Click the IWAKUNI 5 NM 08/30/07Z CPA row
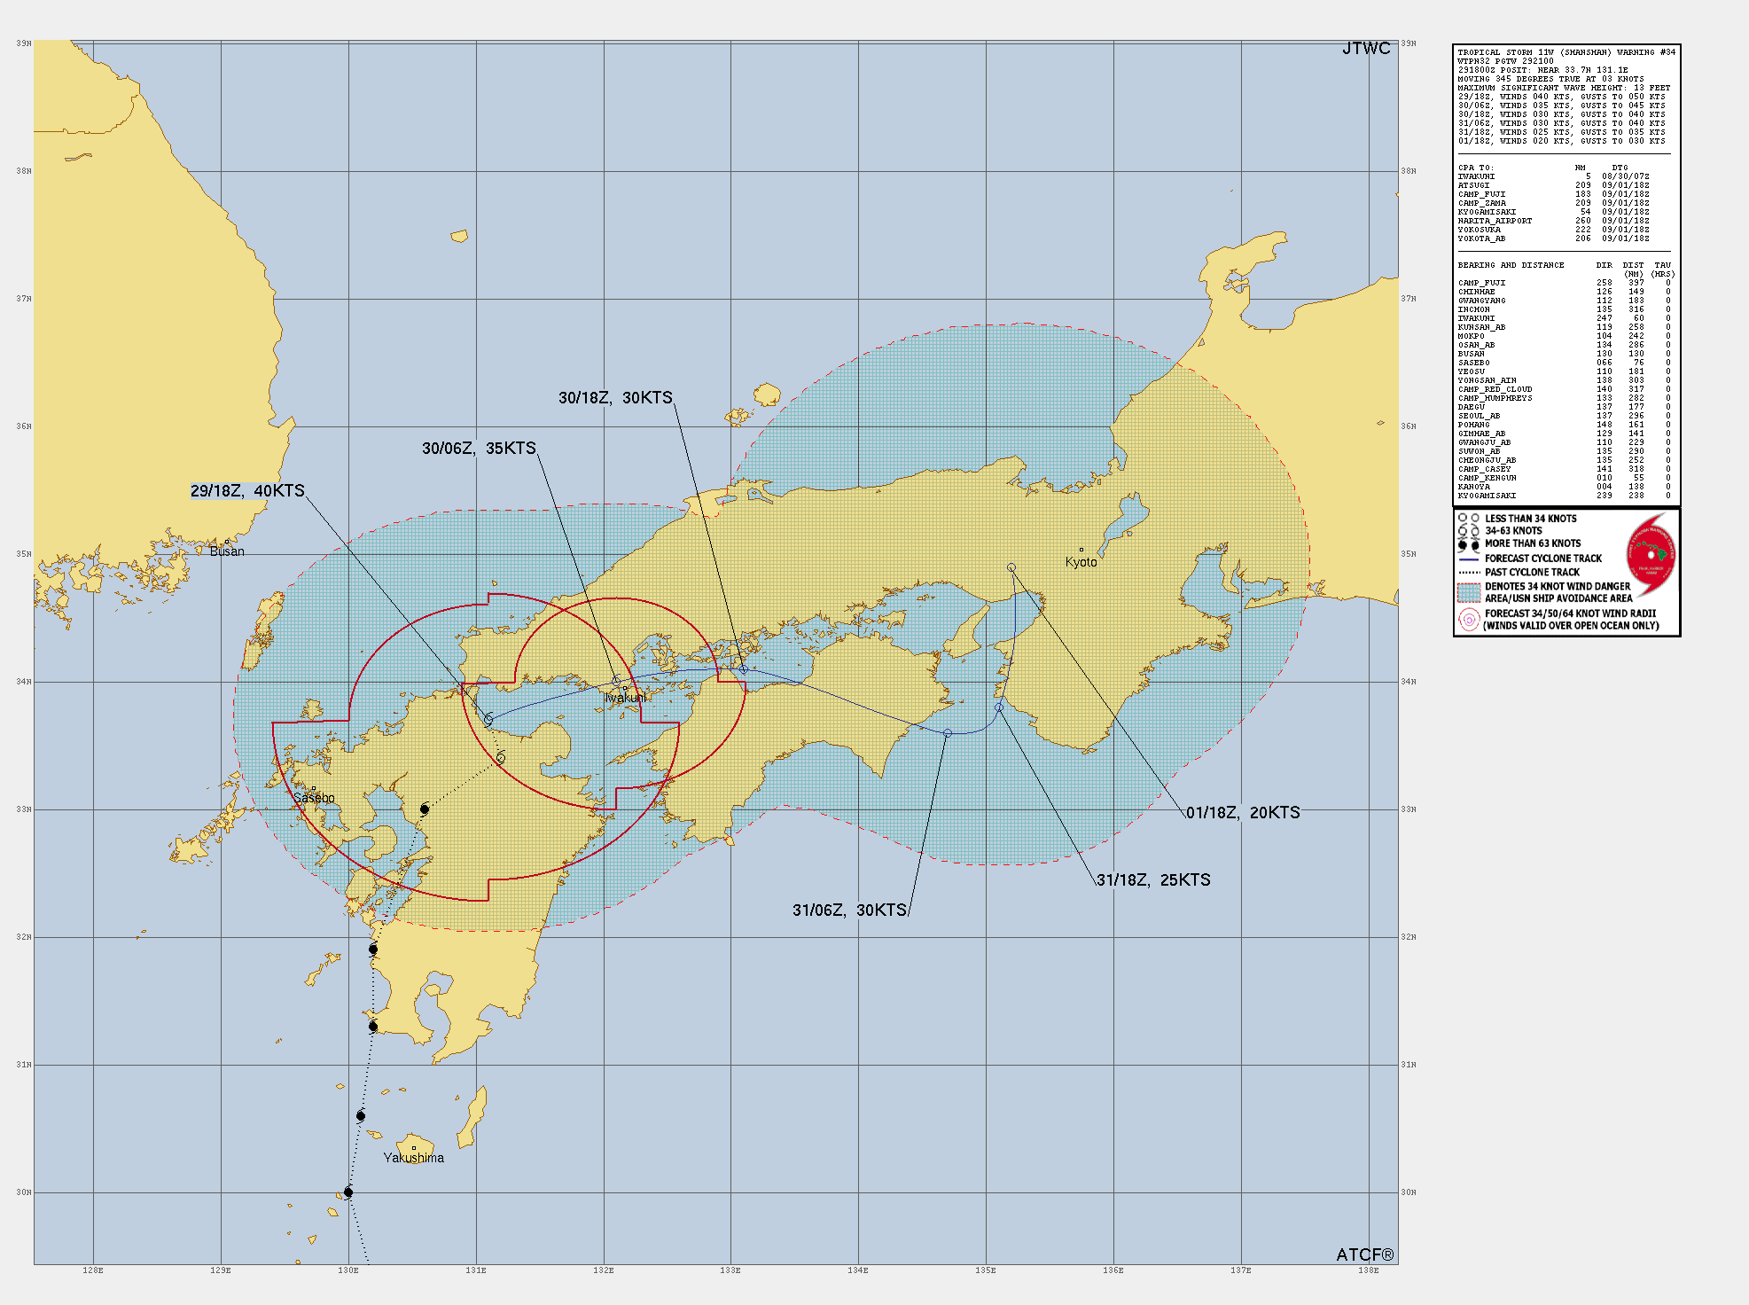The image size is (1749, 1305). 1553,176
